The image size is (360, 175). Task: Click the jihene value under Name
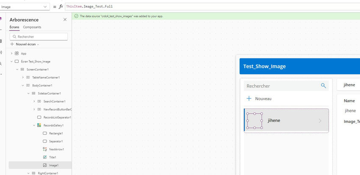pyautogui.click(x=350, y=111)
